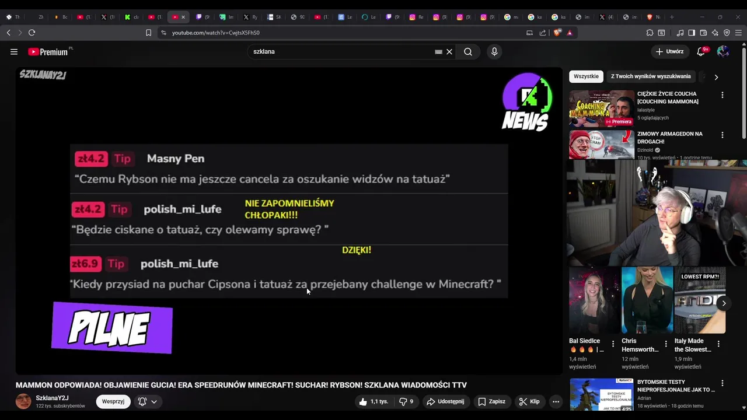Click the video title MAMMON ODPOWIADA
This screenshot has height=420, width=747.
[x=241, y=385]
